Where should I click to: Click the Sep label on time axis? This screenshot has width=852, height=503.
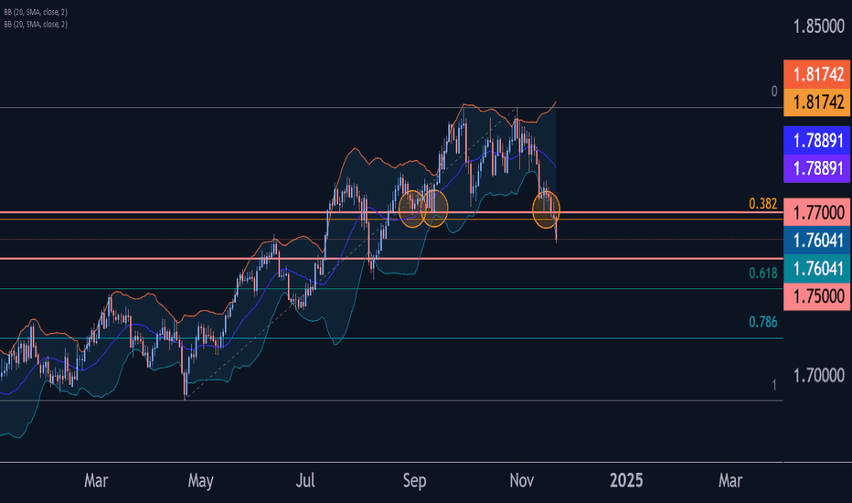tap(415, 481)
